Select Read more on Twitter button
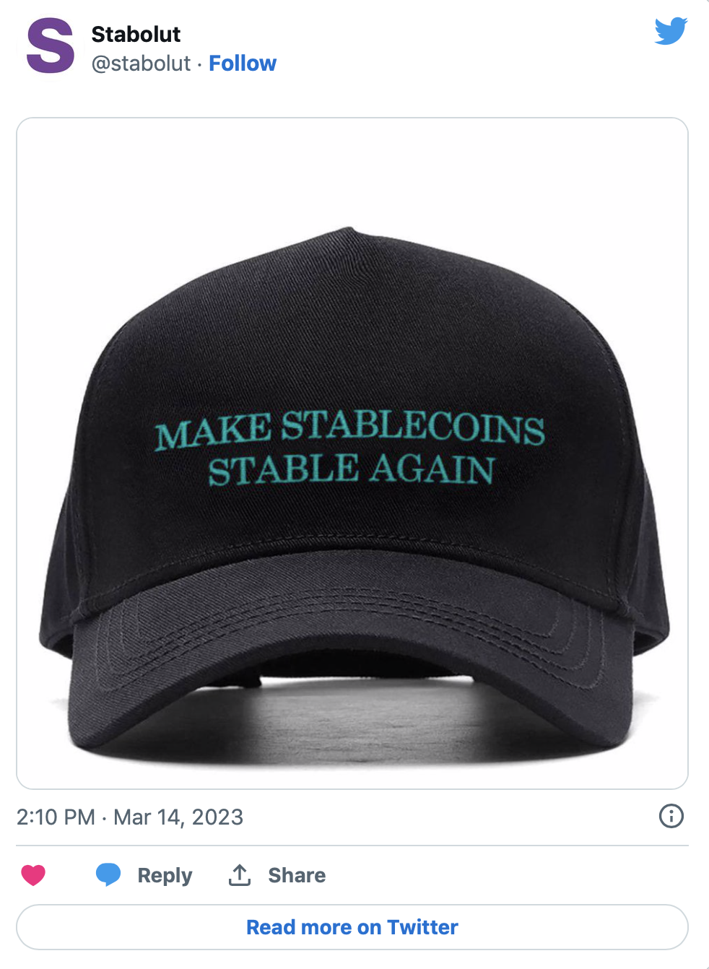 click(x=352, y=927)
